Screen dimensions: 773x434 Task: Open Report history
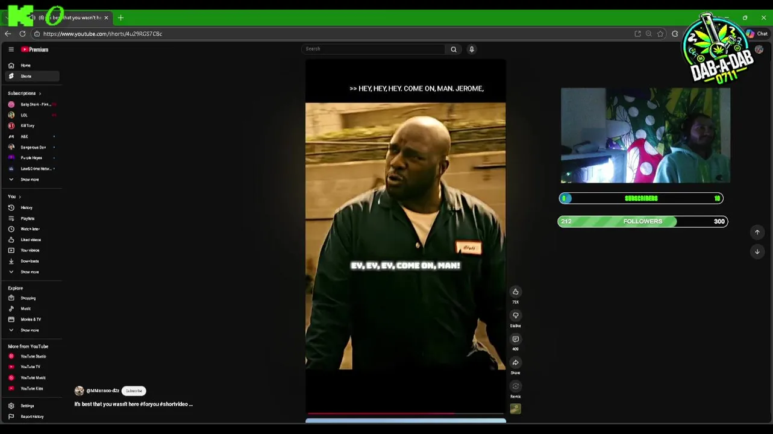32,417
